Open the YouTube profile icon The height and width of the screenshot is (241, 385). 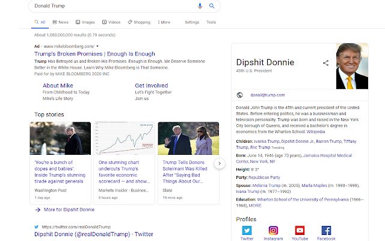[x=300, y=230]
